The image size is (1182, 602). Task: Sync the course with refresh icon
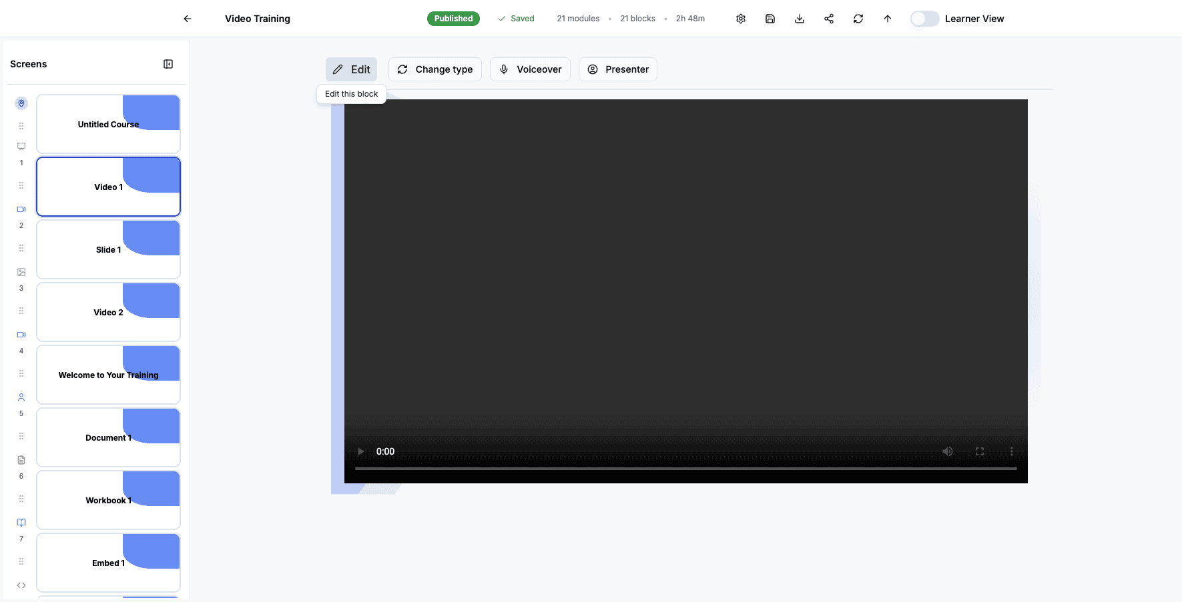tap(858, 19)
